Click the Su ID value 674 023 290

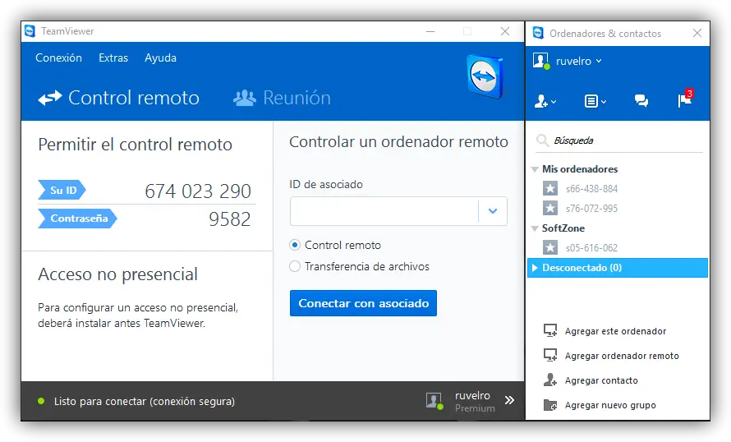(x=198, y=191)
